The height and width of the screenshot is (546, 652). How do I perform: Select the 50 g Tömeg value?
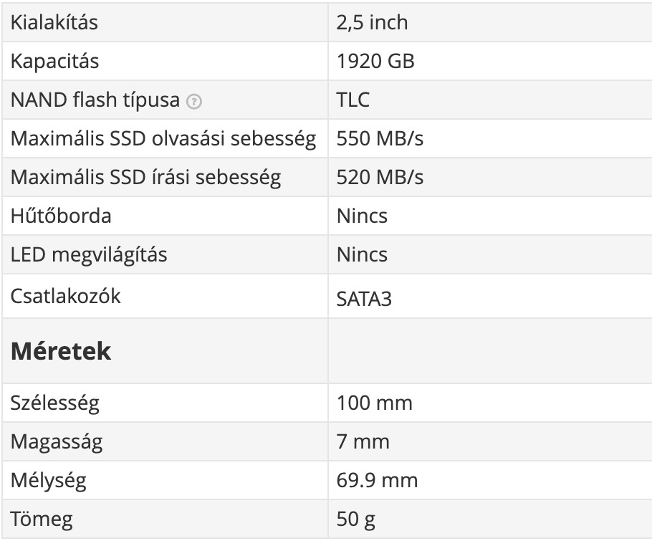pos(356,519)
